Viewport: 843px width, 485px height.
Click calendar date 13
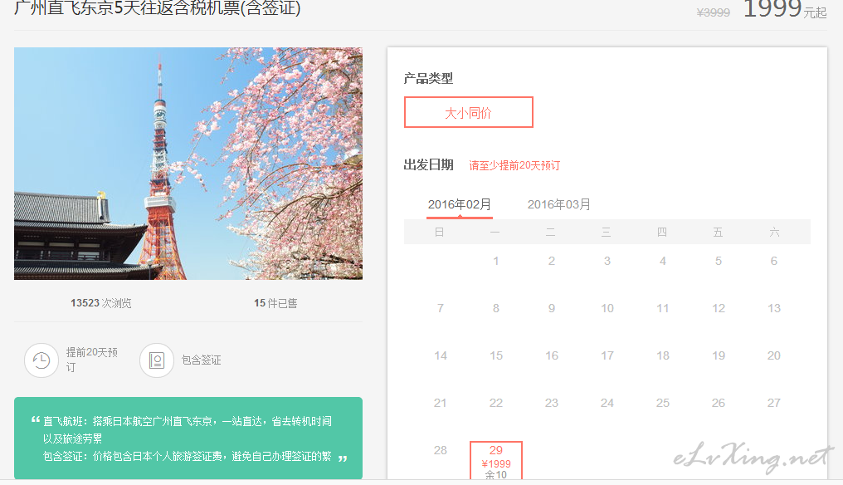coord(773,308)
